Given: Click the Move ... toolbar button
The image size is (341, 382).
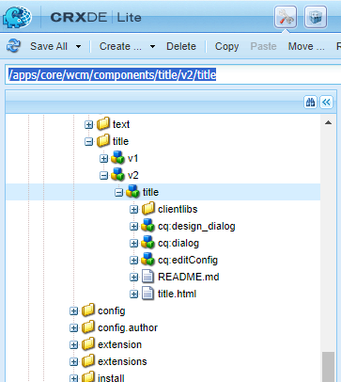Looking at the screenshot, I should [306, 46].
